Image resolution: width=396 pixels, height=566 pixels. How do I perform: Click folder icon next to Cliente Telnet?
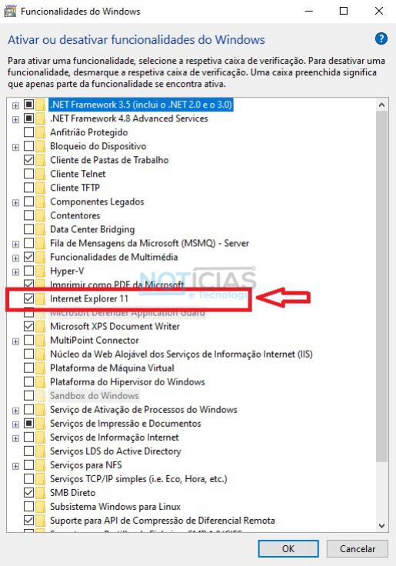tap(41, 174)
